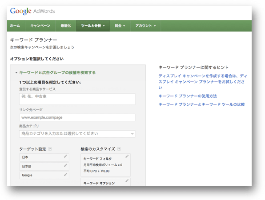Click the リンク先ページ URL field
The image size is (265, 200).
click(x=77, y=117)
